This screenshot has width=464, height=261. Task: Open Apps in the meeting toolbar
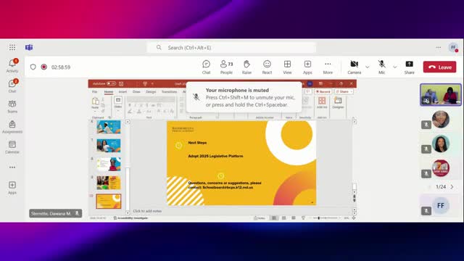[307, 67]
